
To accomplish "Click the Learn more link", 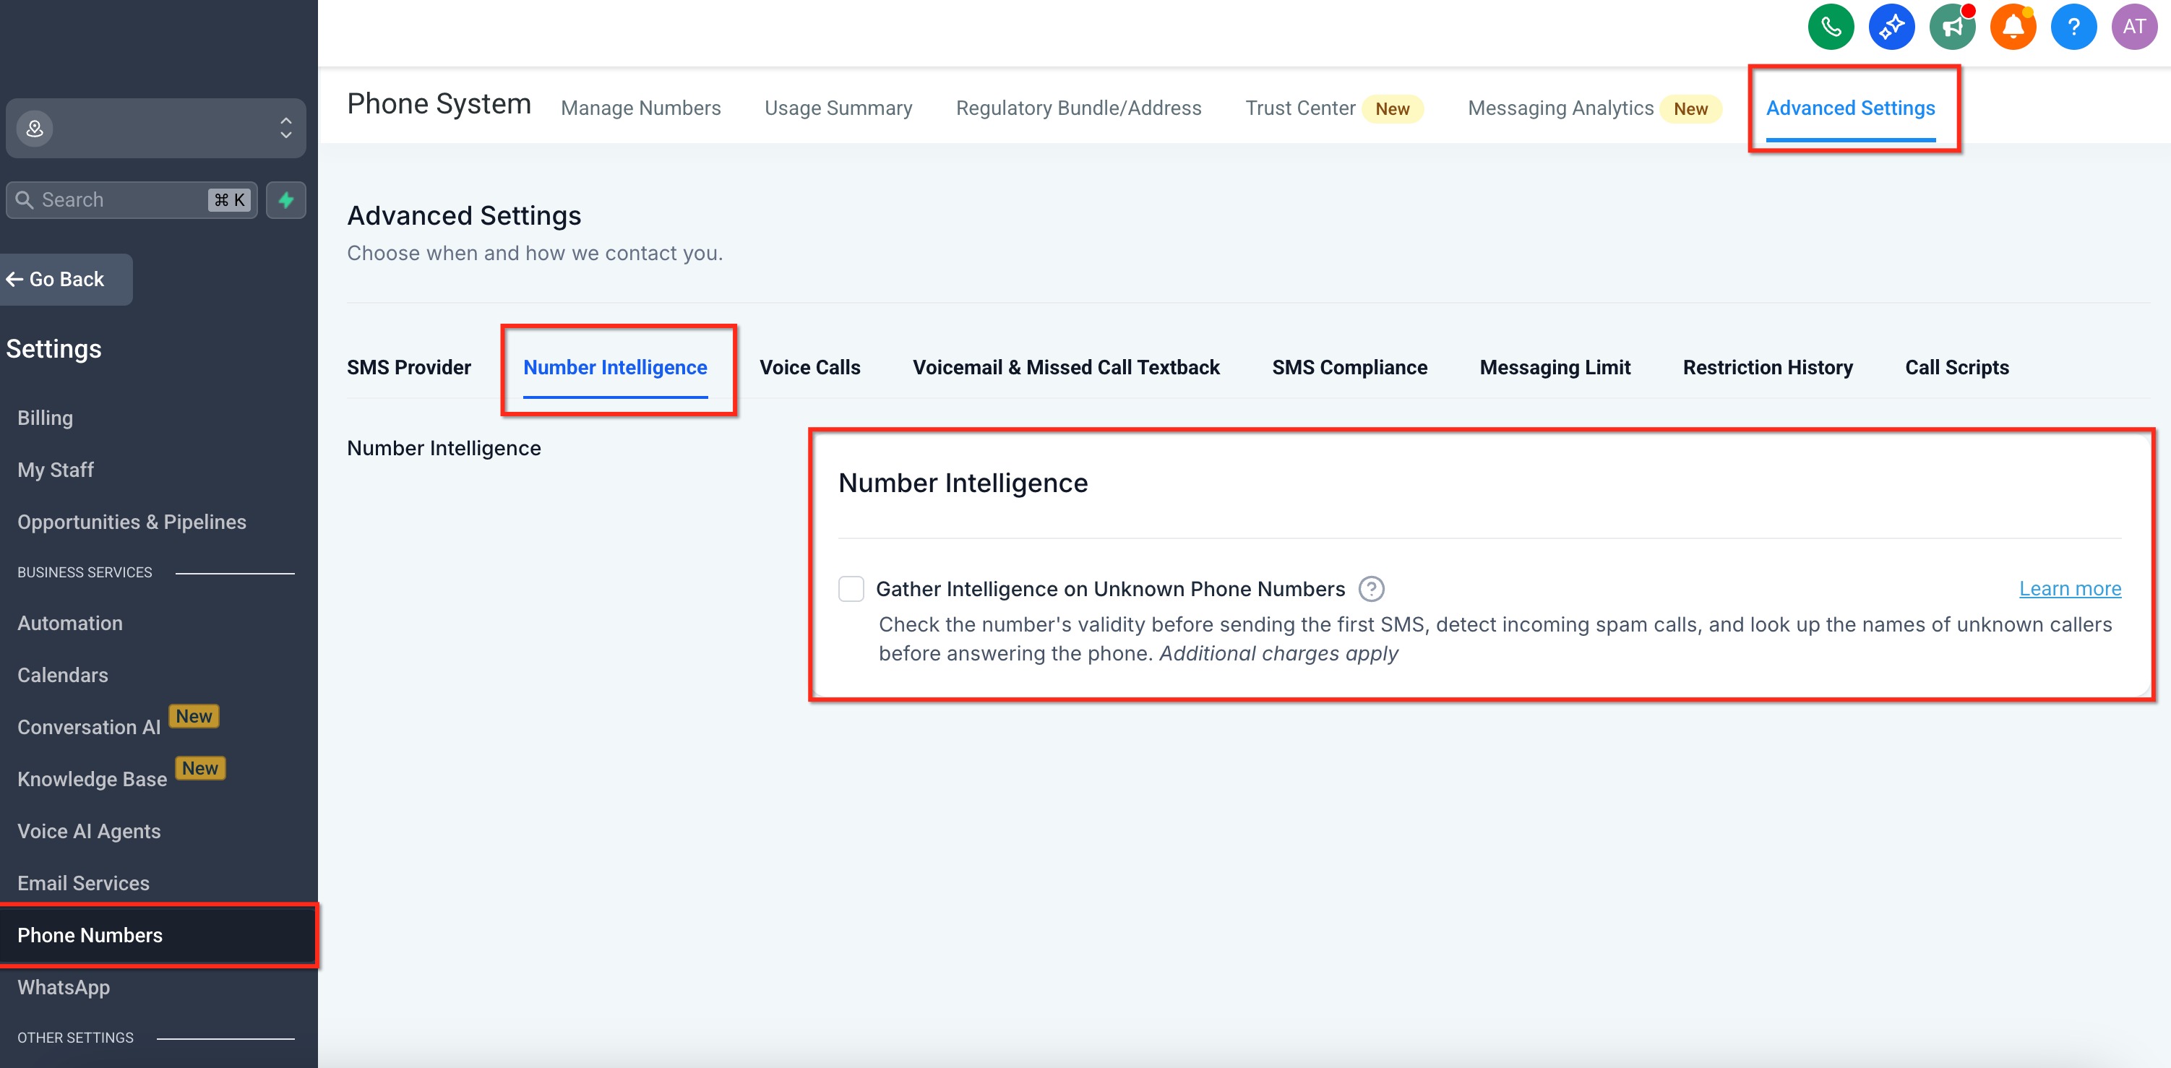I will (2069, 588).
